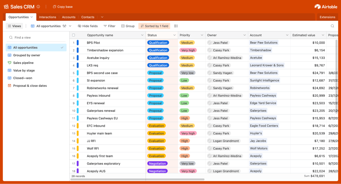Open the Account column dropdown arrow
The image size is (341, 184).
(287, 35)
